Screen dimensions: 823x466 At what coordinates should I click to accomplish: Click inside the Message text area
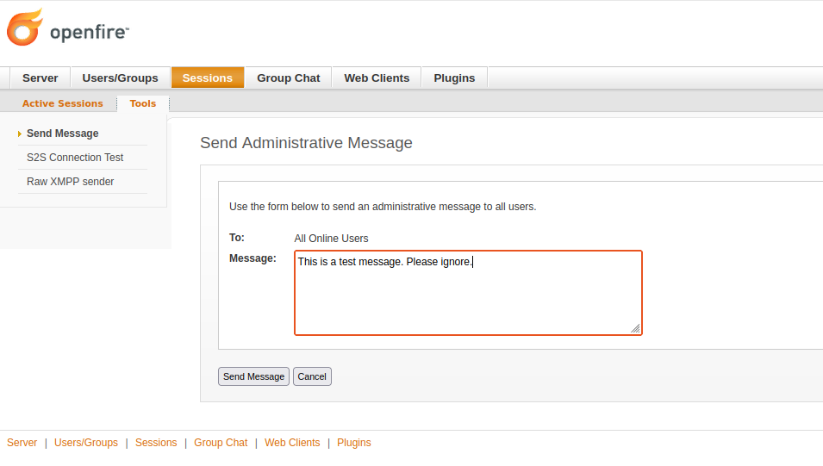468,297
